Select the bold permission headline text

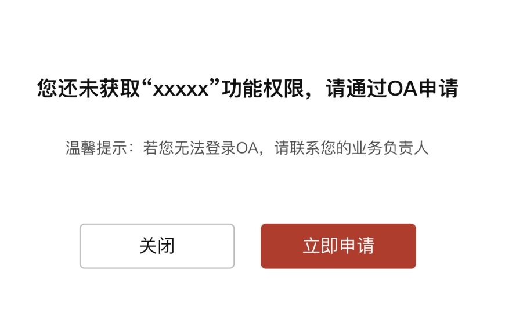(x=247, y=88)
